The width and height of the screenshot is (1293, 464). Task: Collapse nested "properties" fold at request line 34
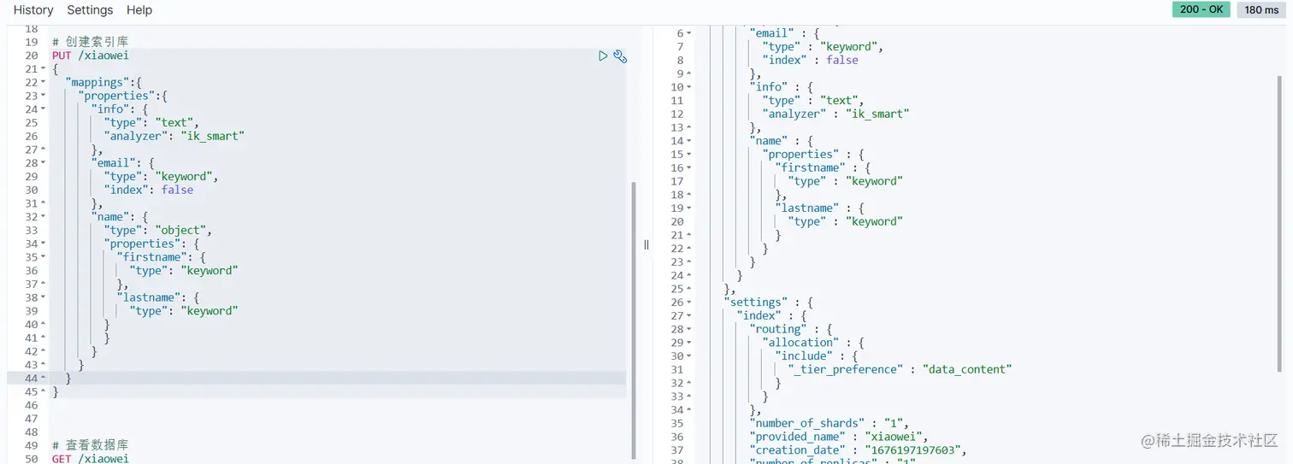tap(44, 244)
